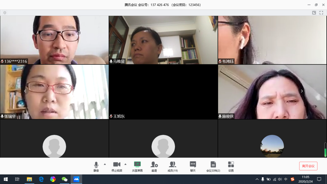
Task: Show previous page of video tiles
Action: (25, 91)
